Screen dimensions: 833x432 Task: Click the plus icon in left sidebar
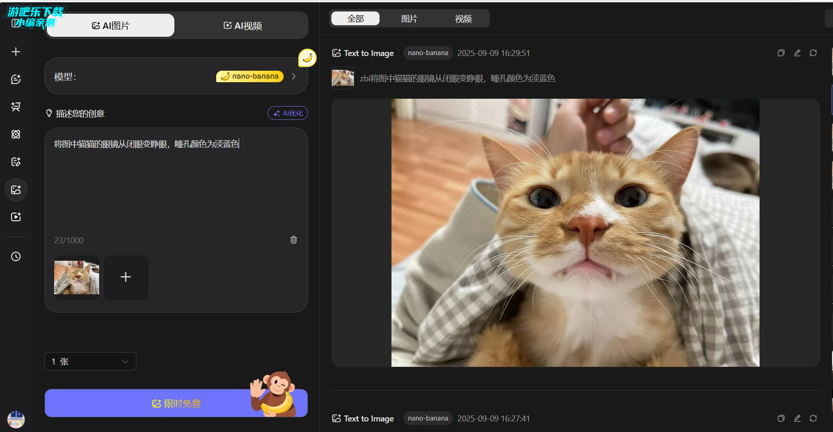pos(16,51)
